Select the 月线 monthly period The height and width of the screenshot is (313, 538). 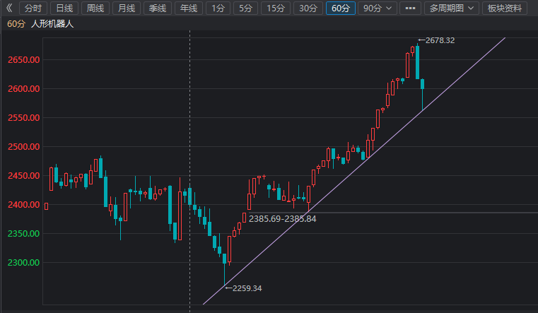pyautogui.click(x=127, y=8)
